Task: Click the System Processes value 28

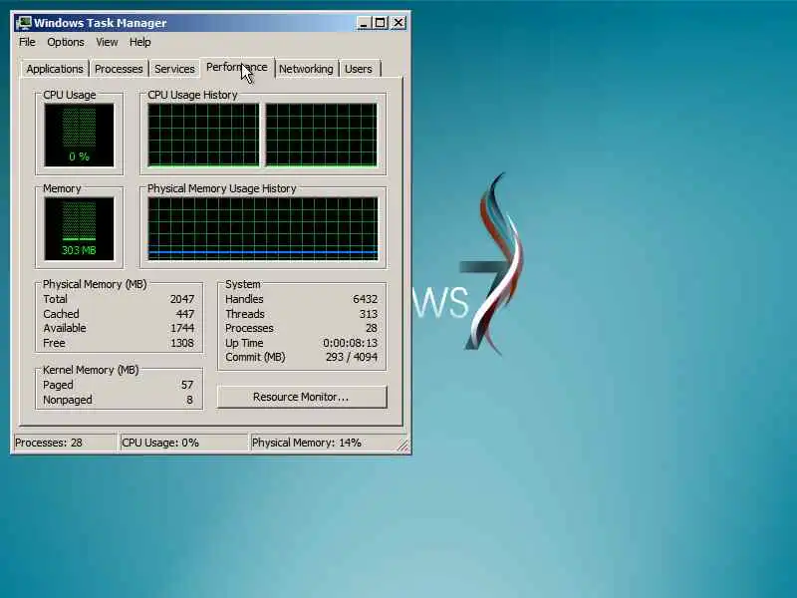Action: pyautogui.click(x=372, y=328)
